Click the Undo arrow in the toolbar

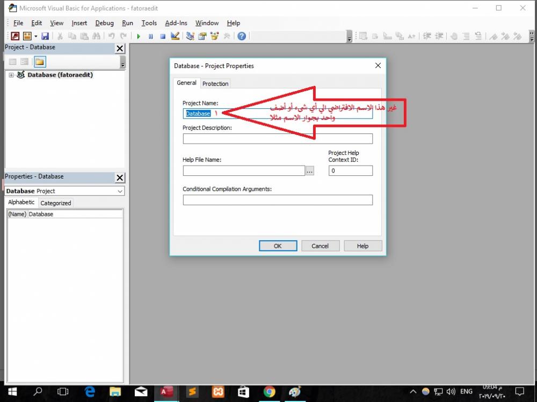[x=111, y=36]
